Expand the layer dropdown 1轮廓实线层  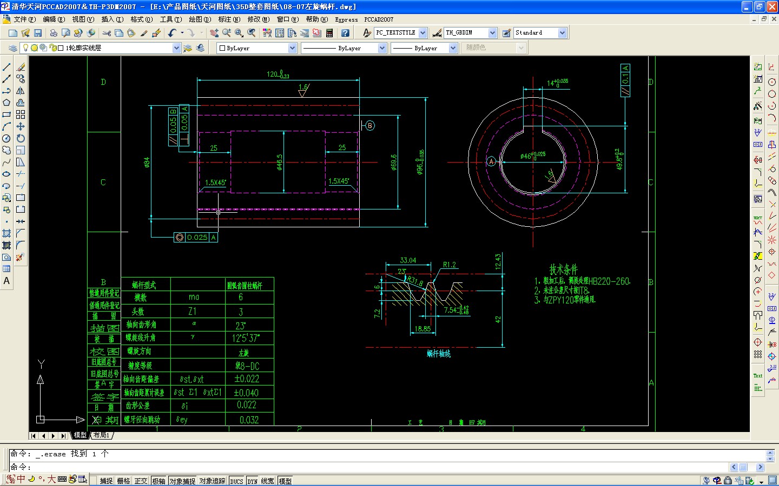click(176, 48)
